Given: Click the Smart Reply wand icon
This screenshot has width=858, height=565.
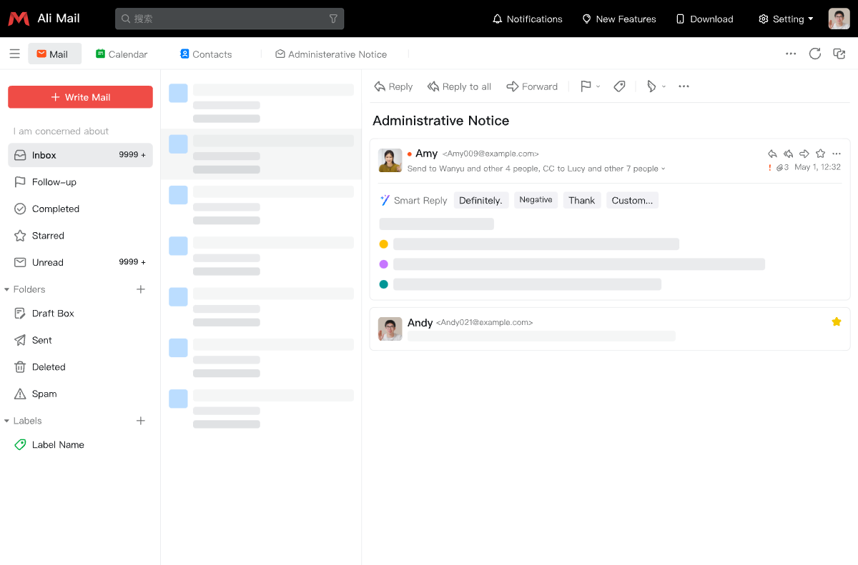Looking at the screenshot, I should 385,200.
